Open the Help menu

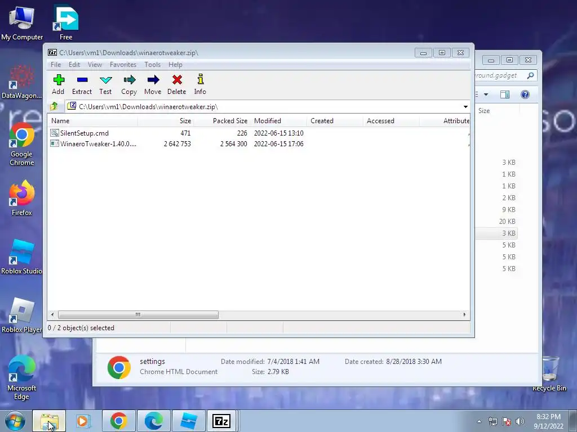pyautogui.click(x=175, y=65)
